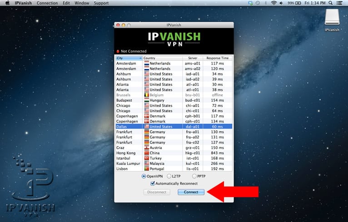
Task: Click the Turkey flag in Istanbul row
Action: pos(146,158)
